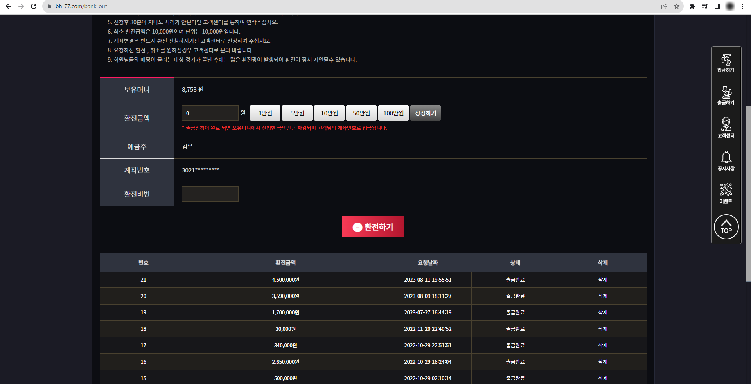Click the browser address bar URL
Screen dimensions: 751x384
(81, 6)
